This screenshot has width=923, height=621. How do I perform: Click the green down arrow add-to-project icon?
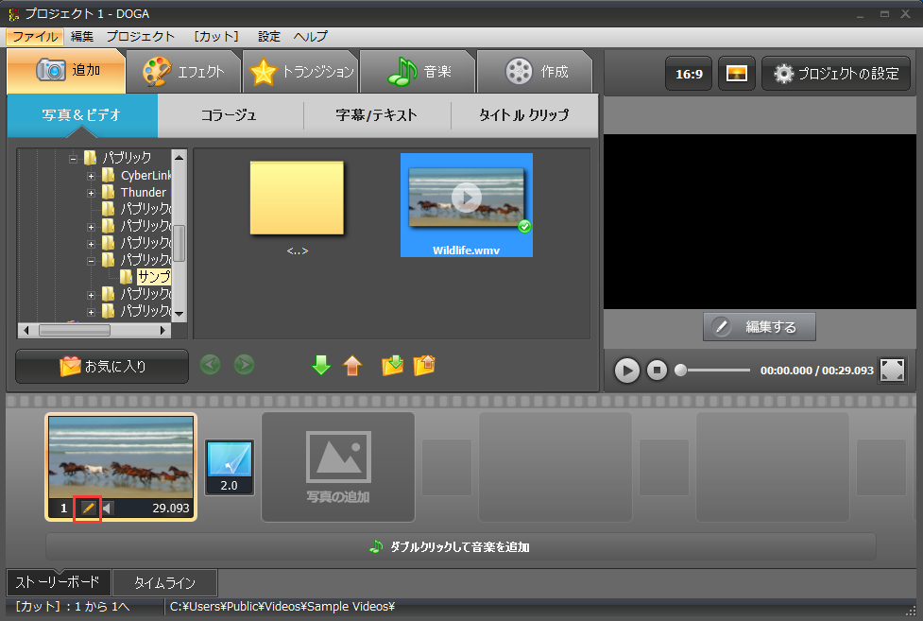(x=321, y=365)
